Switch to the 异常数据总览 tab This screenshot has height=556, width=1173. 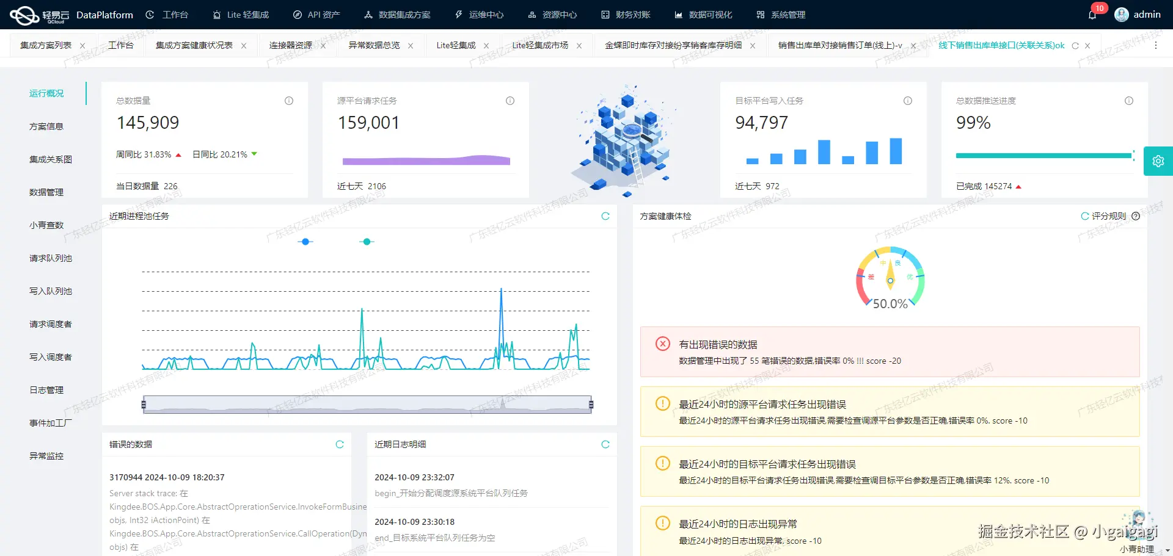pos(373,45)
